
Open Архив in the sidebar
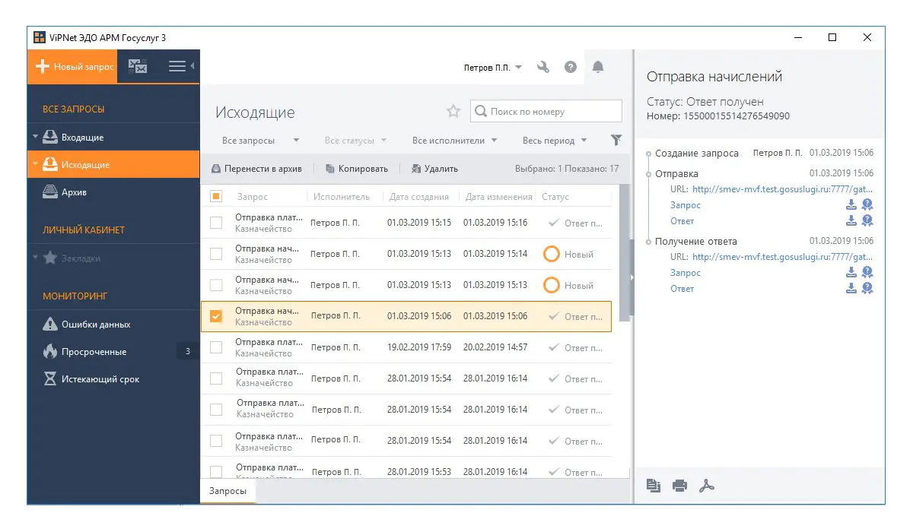113,192
